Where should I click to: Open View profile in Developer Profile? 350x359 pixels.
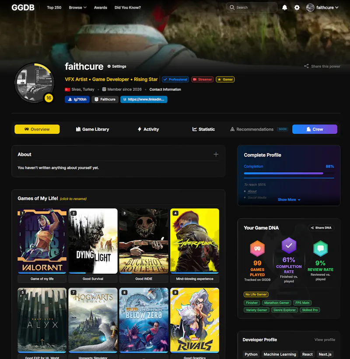325,340
